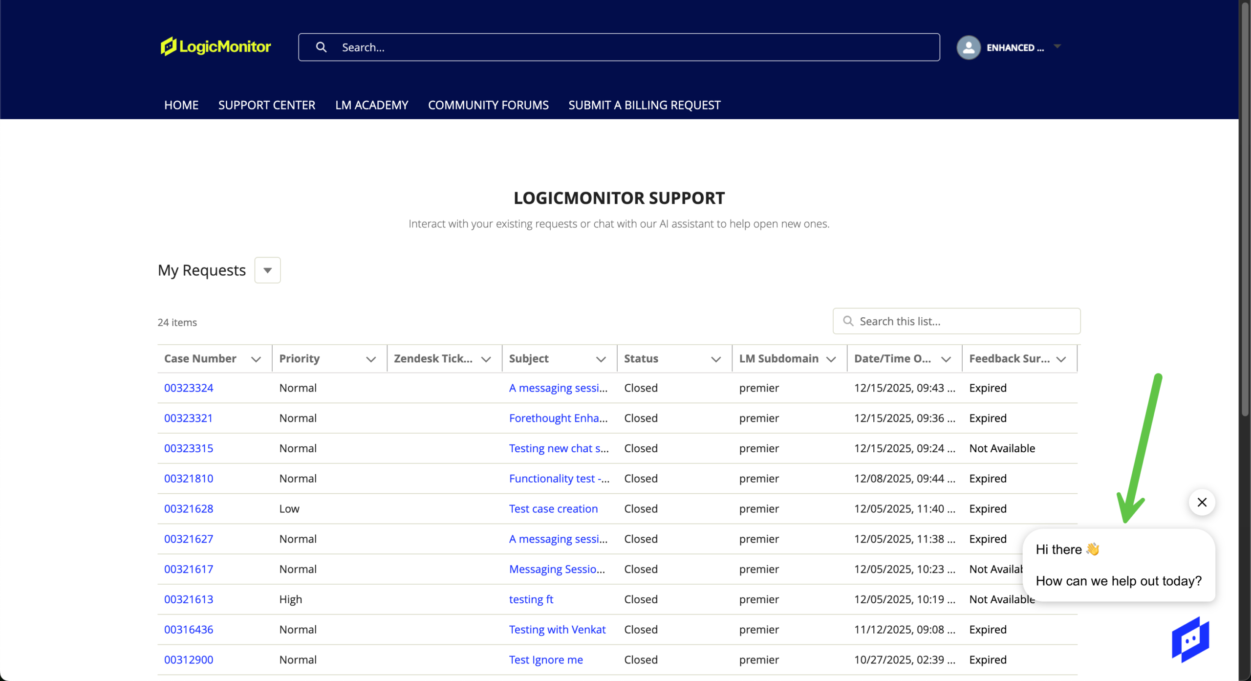Expand Priority column menu chevron
1251x681 pixels.
[x=371, y=359]
